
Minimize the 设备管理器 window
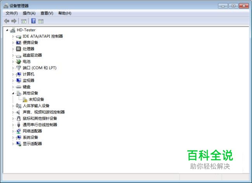[223, 6]
